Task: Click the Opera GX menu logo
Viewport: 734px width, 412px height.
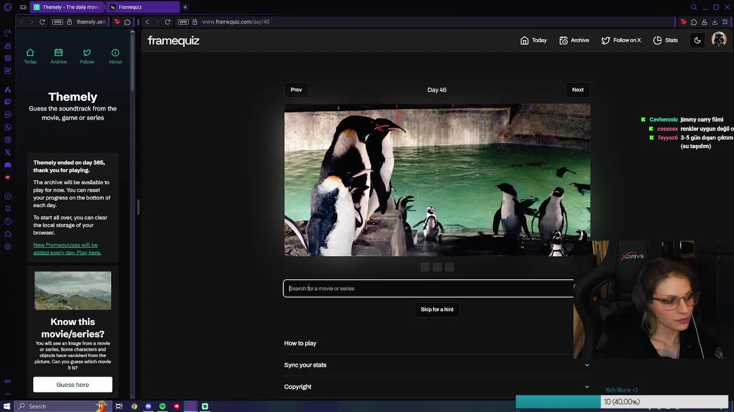Action: coord(7,7)
